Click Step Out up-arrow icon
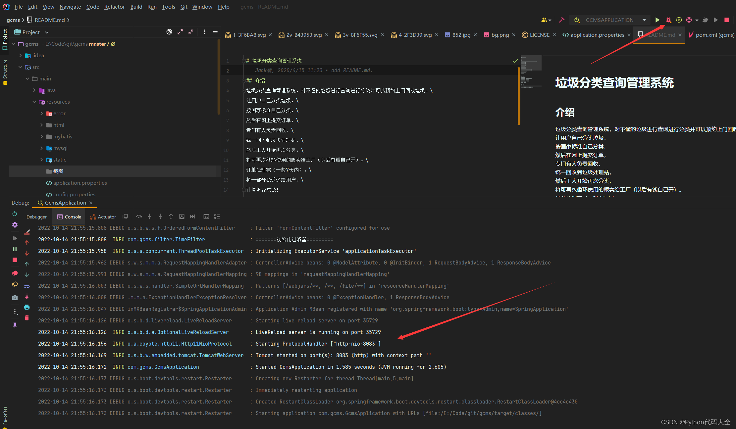The image size is (736, 429). 171,216
